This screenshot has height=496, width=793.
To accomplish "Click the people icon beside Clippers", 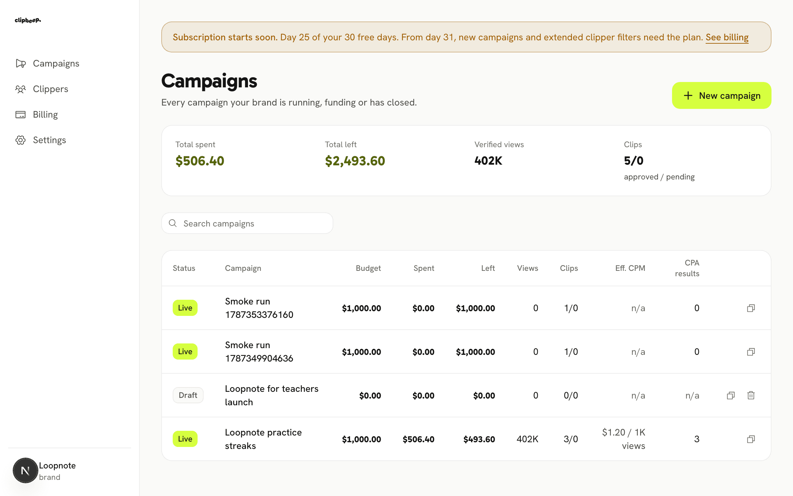I will (20, 89).
